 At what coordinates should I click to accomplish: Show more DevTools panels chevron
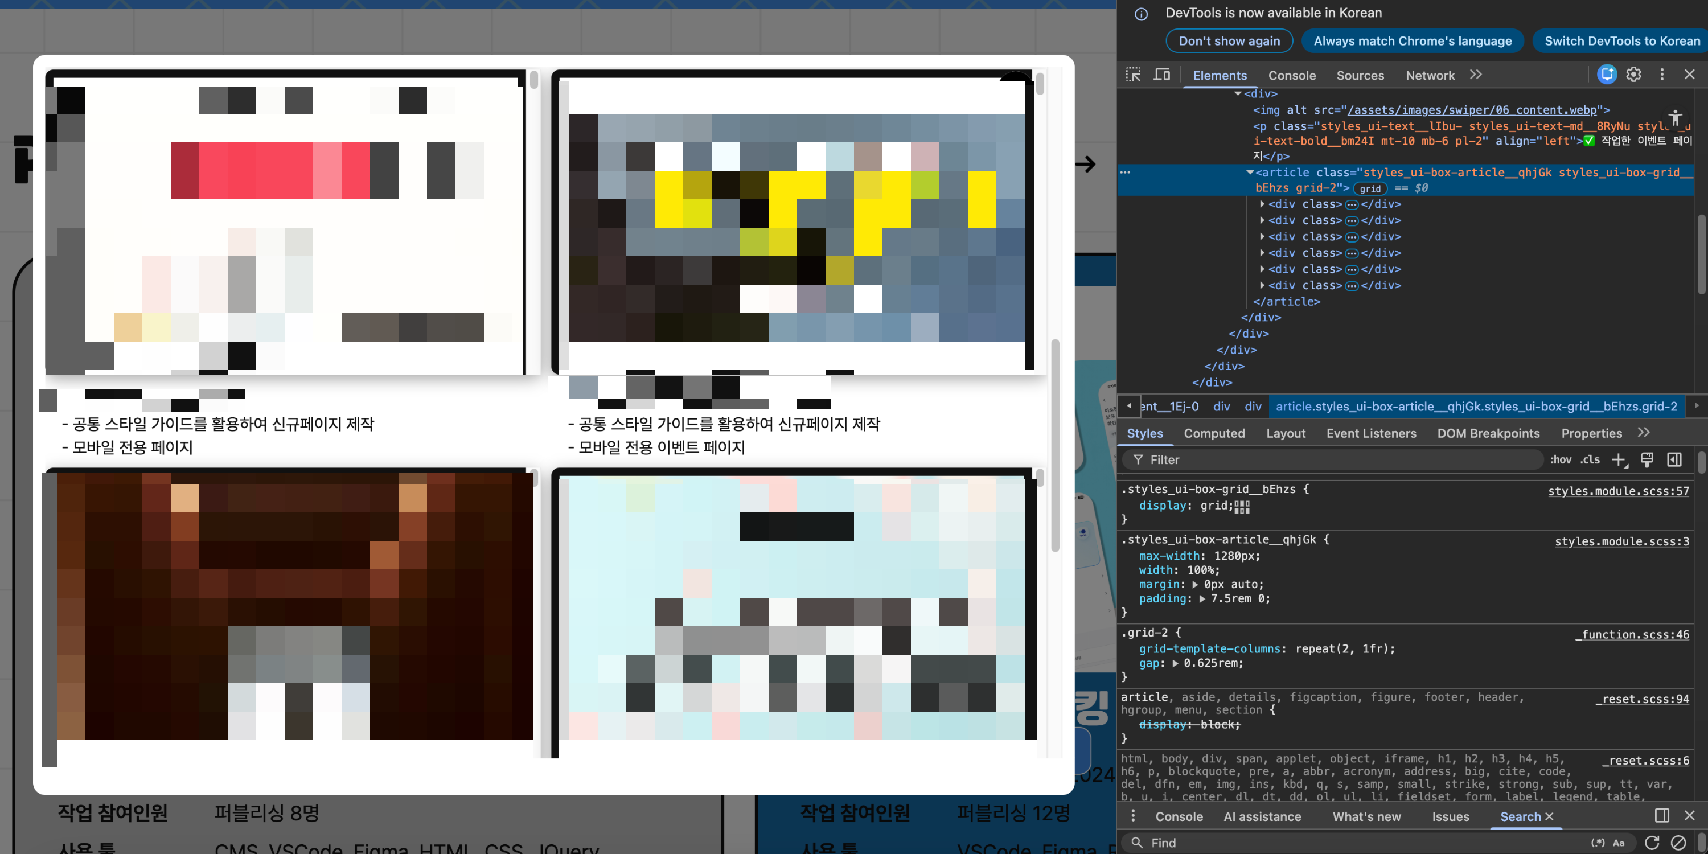click(1475, 75)
